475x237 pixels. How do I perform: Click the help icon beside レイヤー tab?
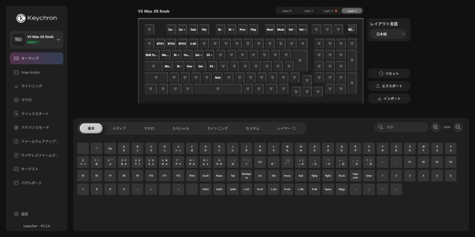click(294, 128)
